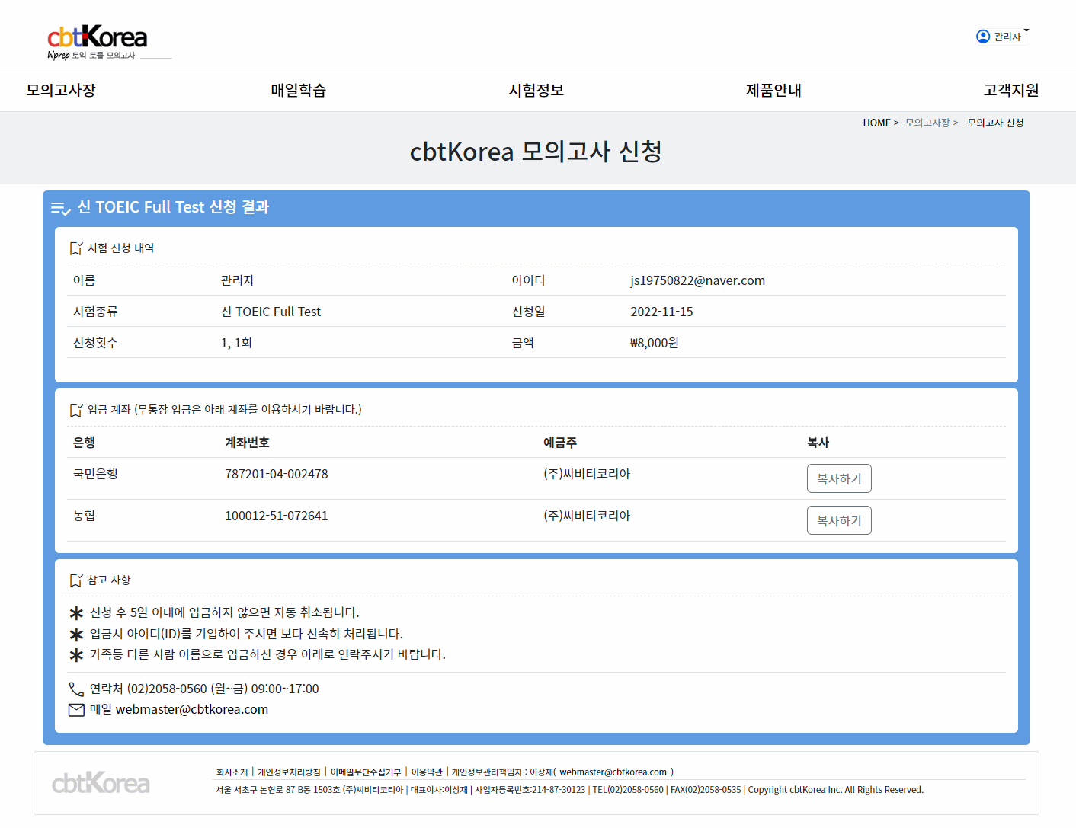
Task: Click the grey cbtKorea footer logo
Action: 101,783
